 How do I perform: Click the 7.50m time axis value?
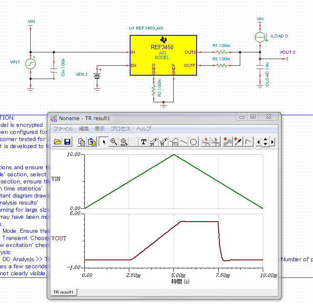click(x=223, y=275)
